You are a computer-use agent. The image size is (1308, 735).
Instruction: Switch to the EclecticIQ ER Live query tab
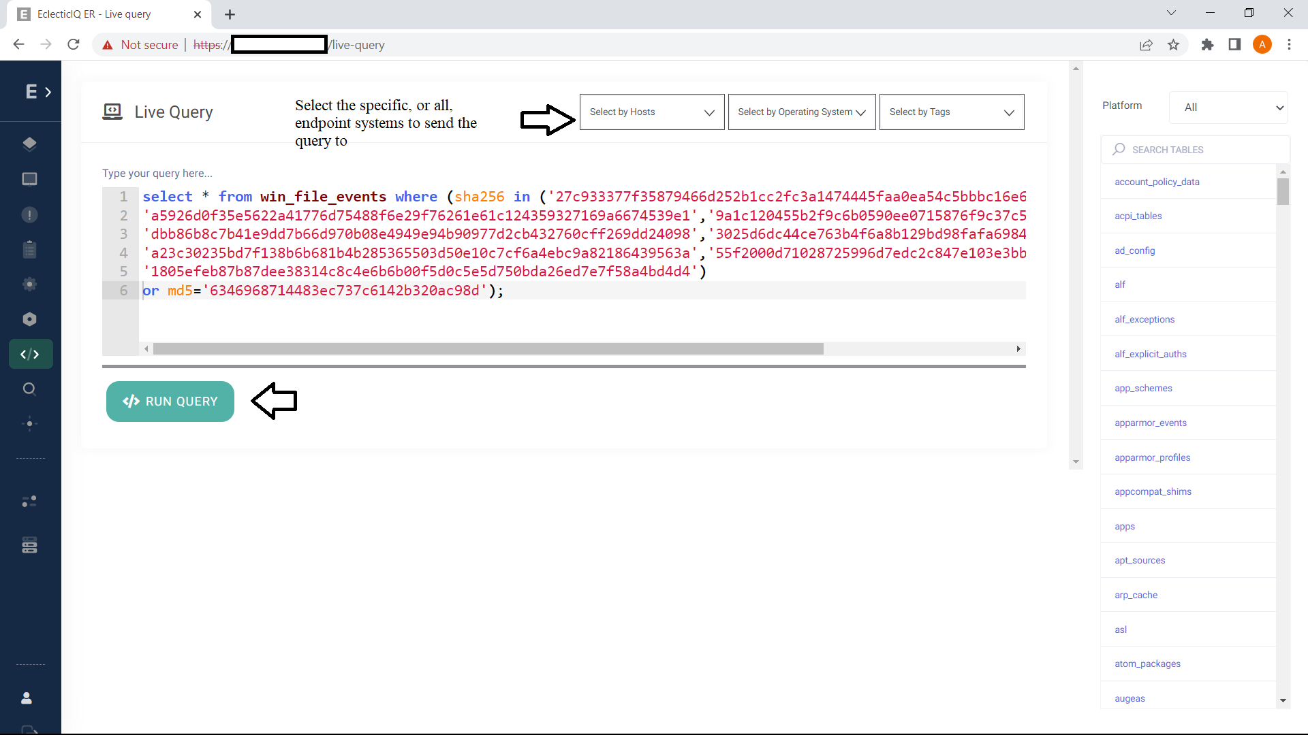coord(95,14)
